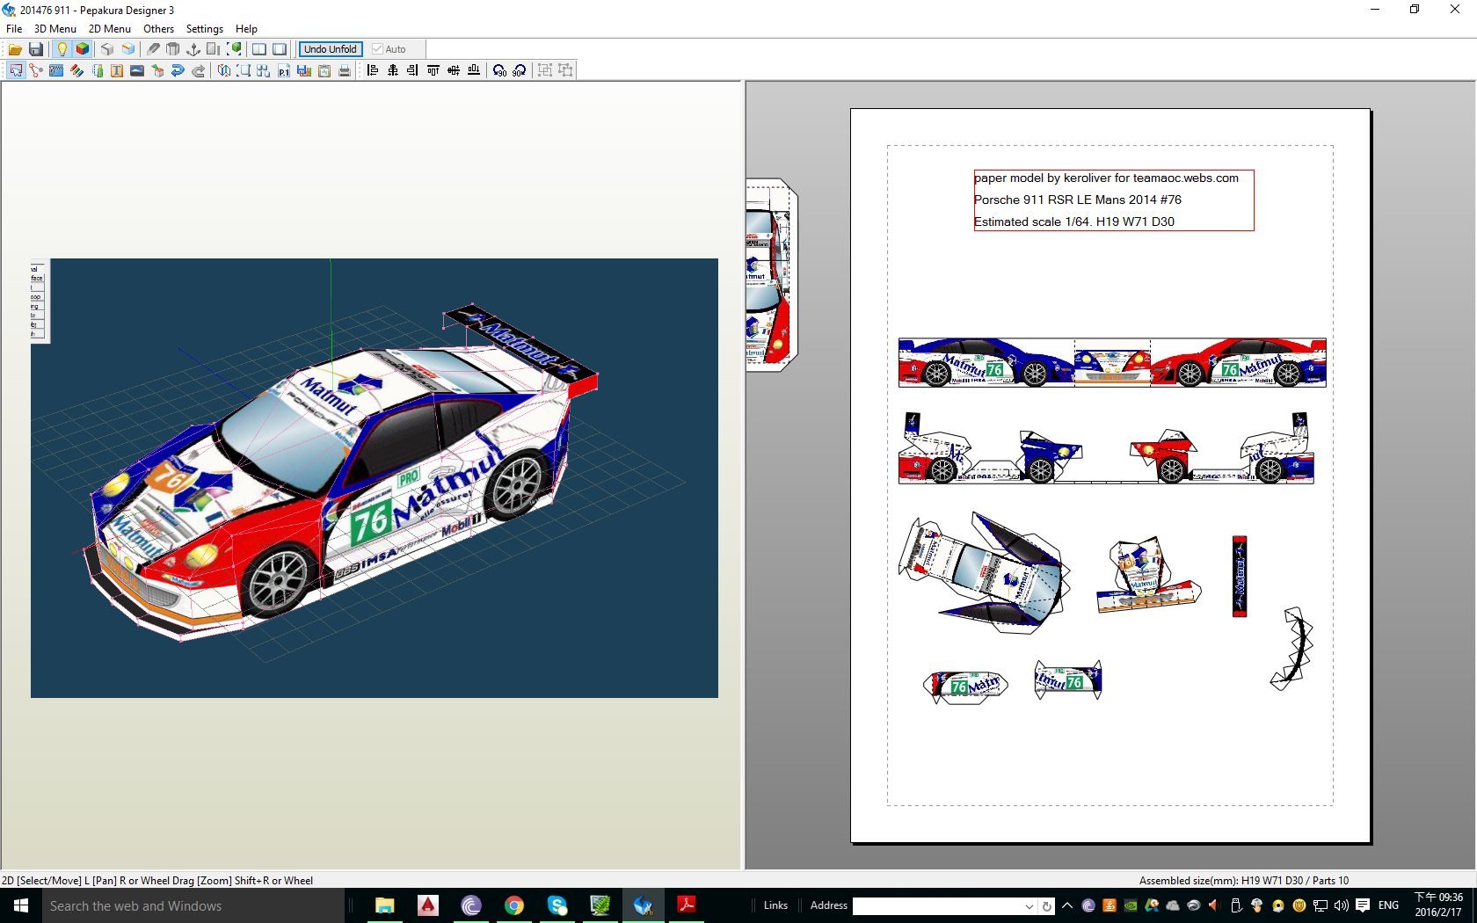Select the anchor icon in the toolbar
Image resolution: width=1477 pixels, height=923 pixels.
(193, 49)
